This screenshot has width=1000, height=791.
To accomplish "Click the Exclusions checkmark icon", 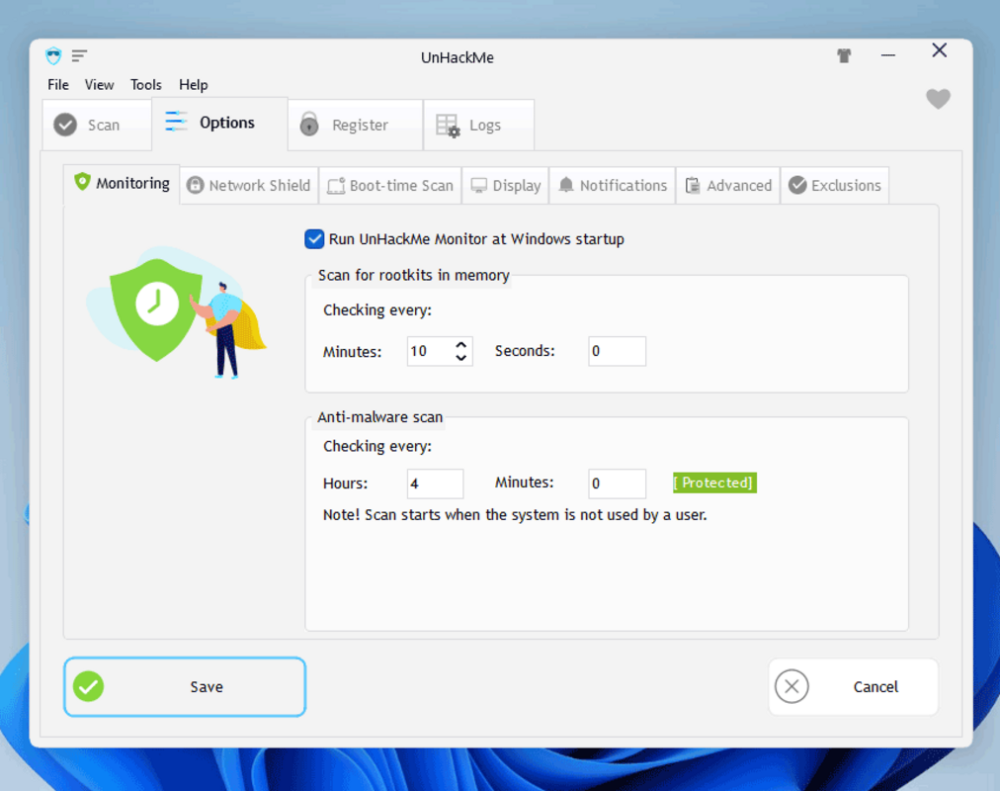I will (797, 185).
